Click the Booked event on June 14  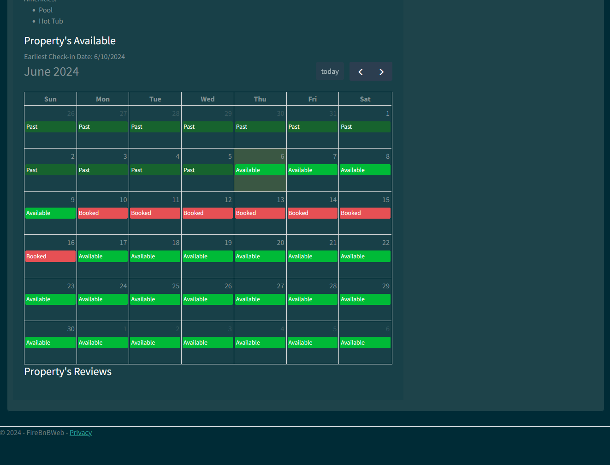coord(313,213)
